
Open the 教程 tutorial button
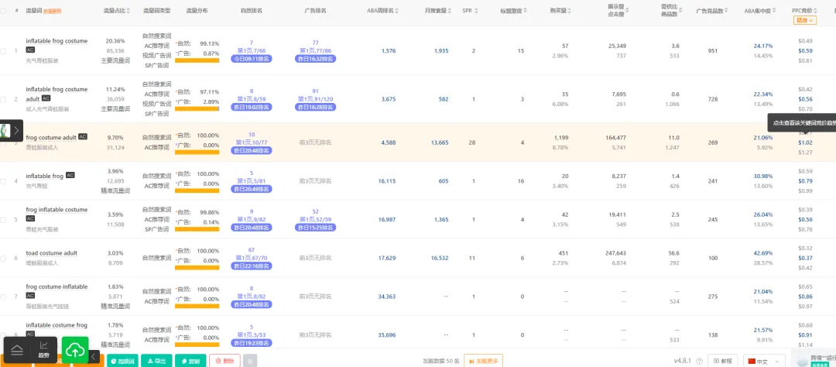723,361
